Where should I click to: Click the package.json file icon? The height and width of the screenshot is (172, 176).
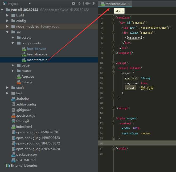(x=13, y=155)
